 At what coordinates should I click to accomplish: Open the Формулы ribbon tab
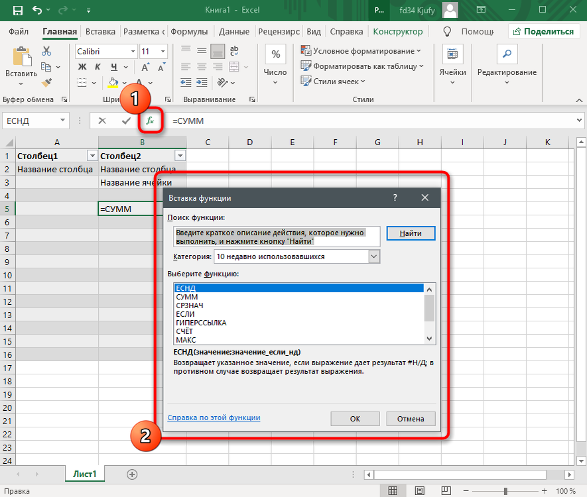click(x=189, y=31)
